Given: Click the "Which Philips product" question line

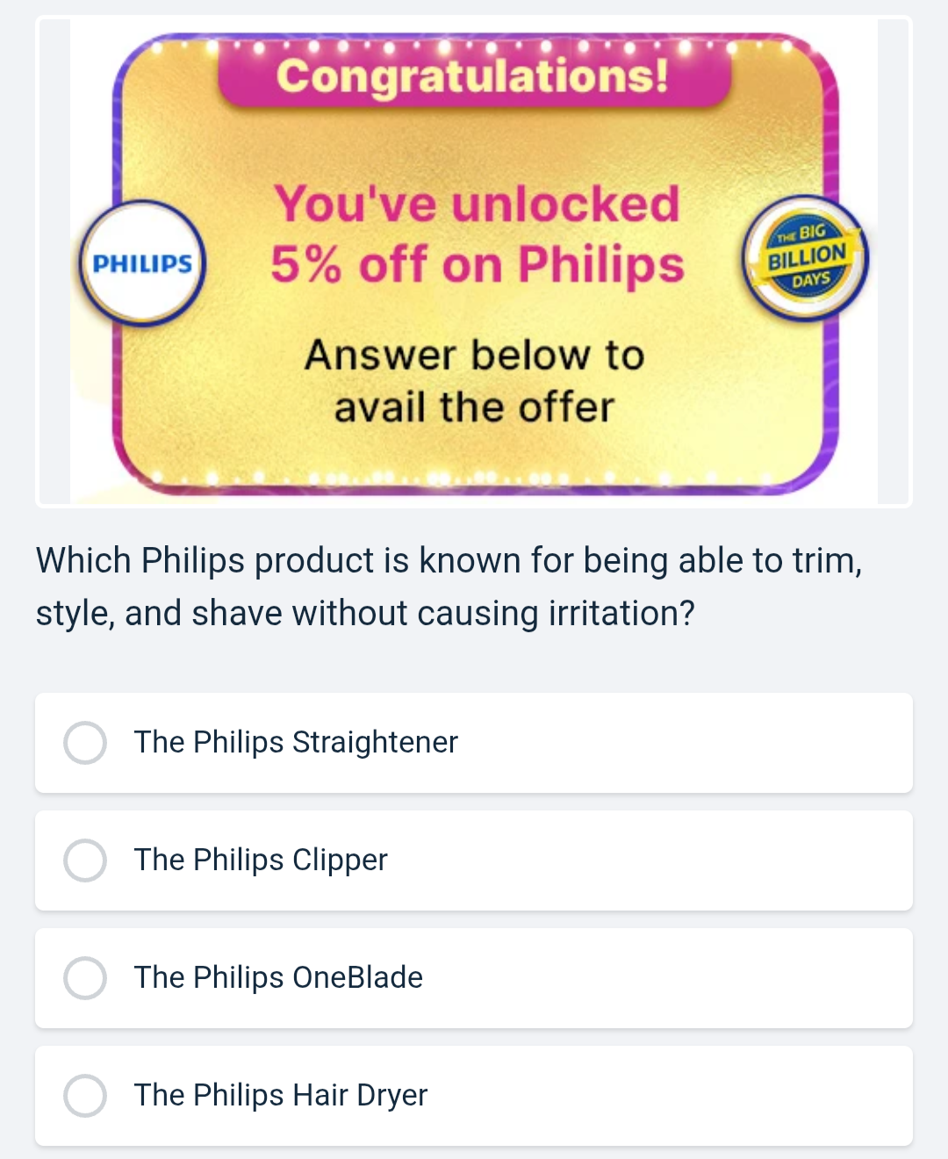Looking at the screenshot, I should coord(448,560).
